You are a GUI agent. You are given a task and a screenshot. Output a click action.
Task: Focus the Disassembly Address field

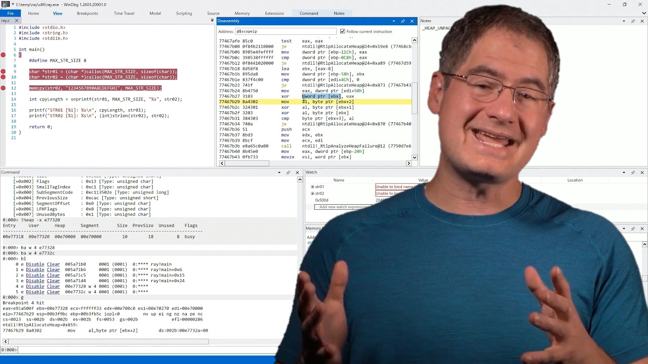(x=286, y=31)
